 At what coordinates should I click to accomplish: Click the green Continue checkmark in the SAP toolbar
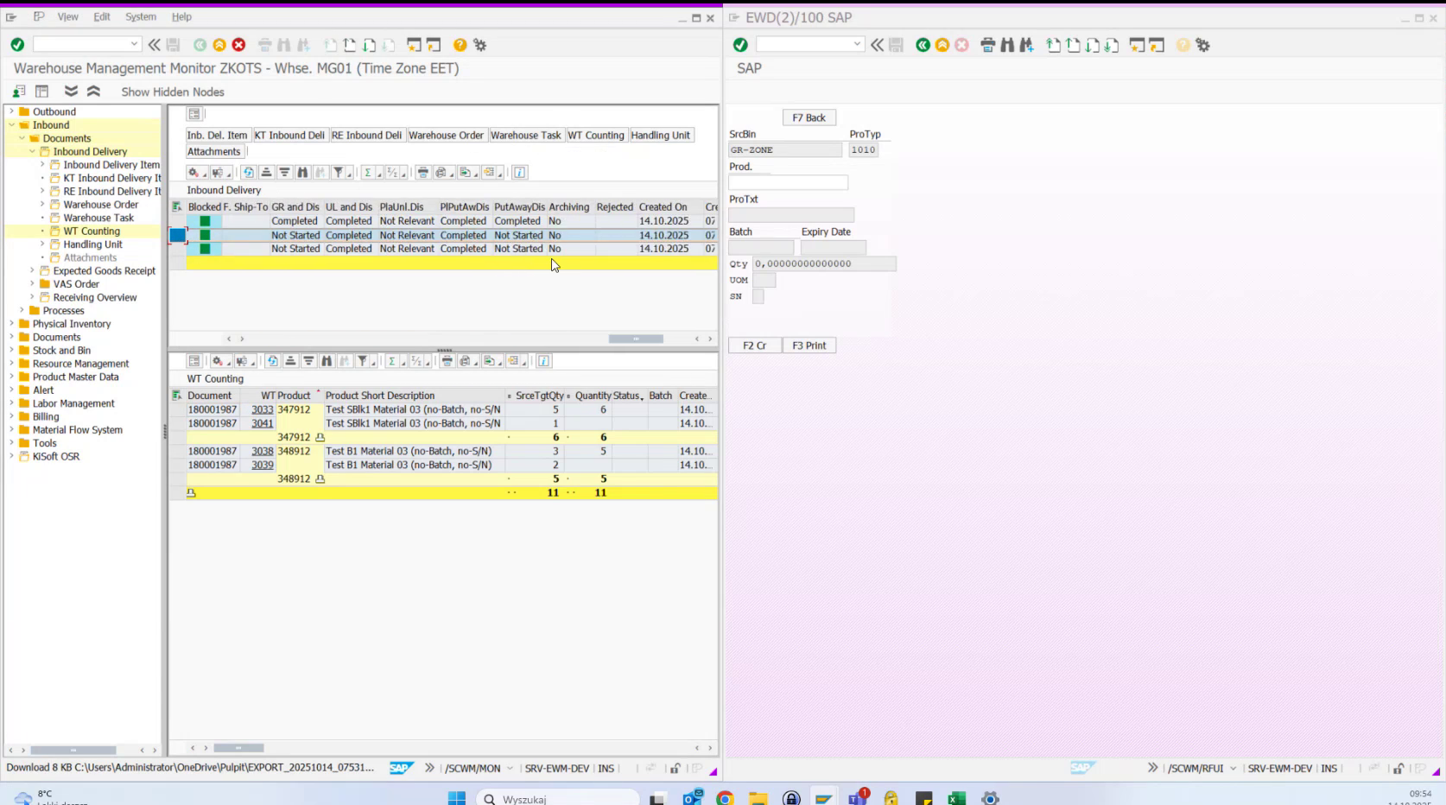pos(16,45)
